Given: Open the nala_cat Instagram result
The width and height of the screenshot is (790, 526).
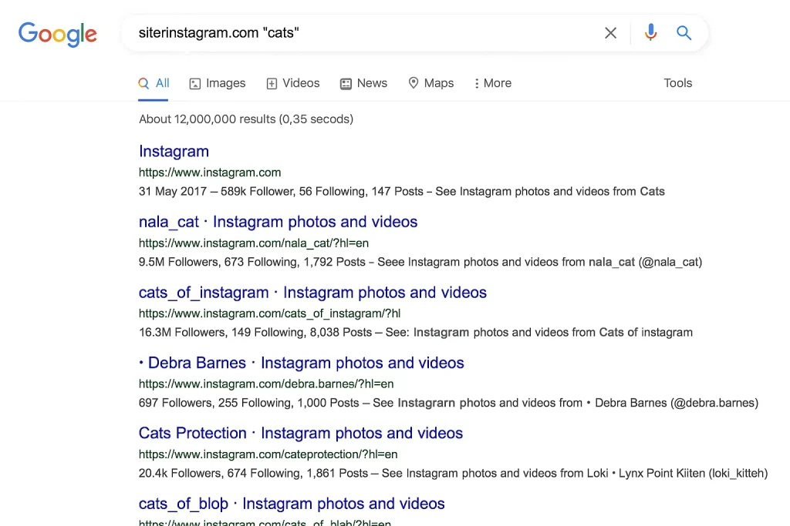Looking at the screenshot, I should click(278, 222).
